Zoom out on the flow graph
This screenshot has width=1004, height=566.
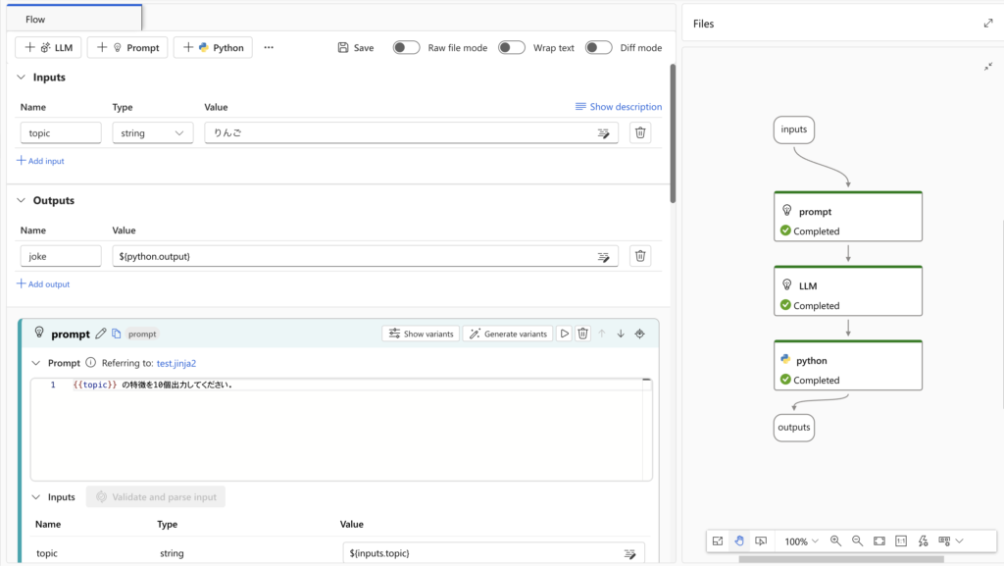click(x=857, y=541)
